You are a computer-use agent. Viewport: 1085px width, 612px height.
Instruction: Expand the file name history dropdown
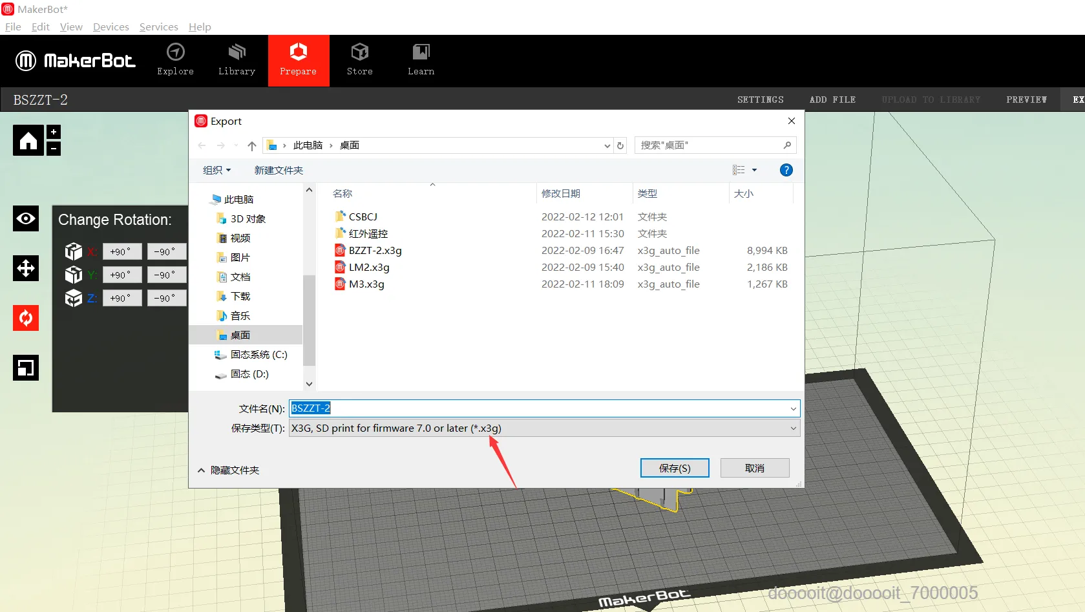tap(794, 408)
